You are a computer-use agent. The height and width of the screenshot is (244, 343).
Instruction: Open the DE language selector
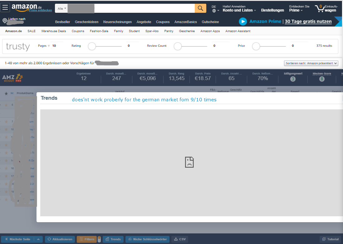click(215, 8)
